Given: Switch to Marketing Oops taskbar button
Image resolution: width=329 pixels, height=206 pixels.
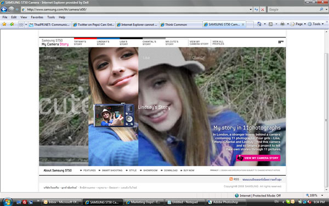Looking at the screenshot, I should (144, 202).
